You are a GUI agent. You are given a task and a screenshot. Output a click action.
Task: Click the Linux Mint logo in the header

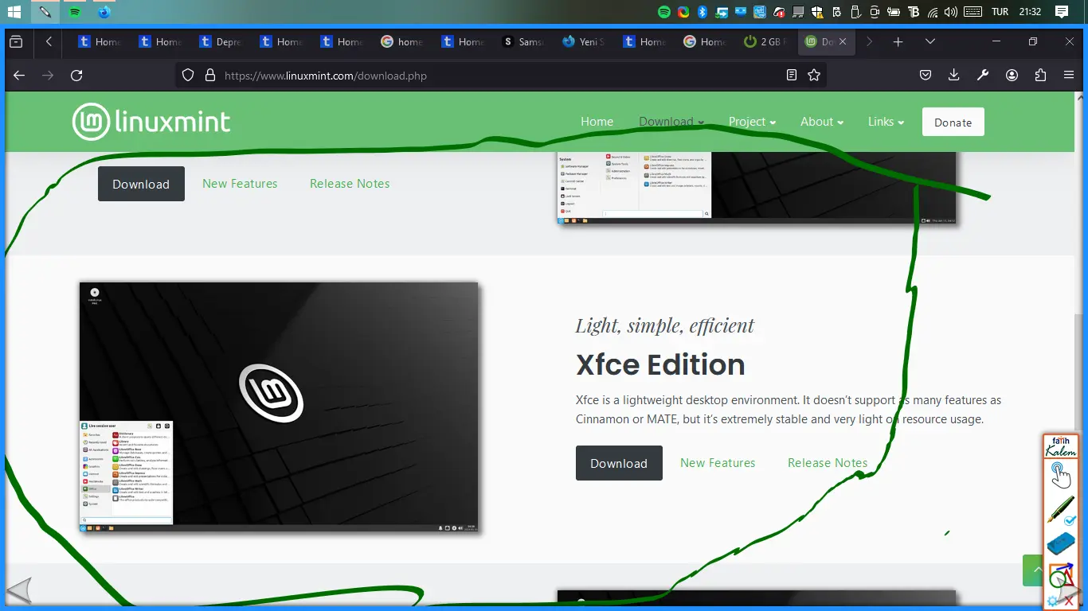pos(151,122)
